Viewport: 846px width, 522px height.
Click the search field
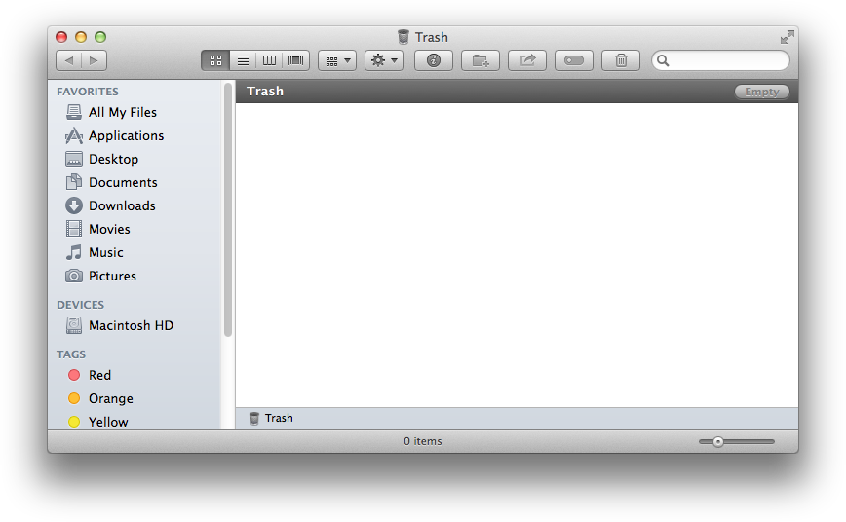coord(726,60)
